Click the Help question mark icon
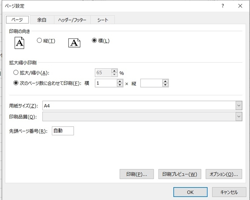The height and width of the screenshot is (200, 250). (222, 6)
